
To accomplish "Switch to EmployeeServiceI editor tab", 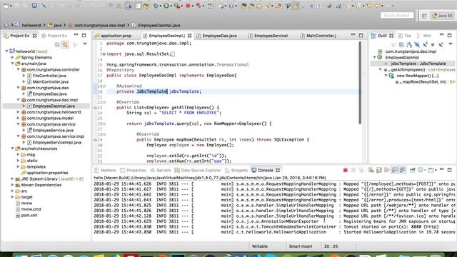I will tap(268, 36).
